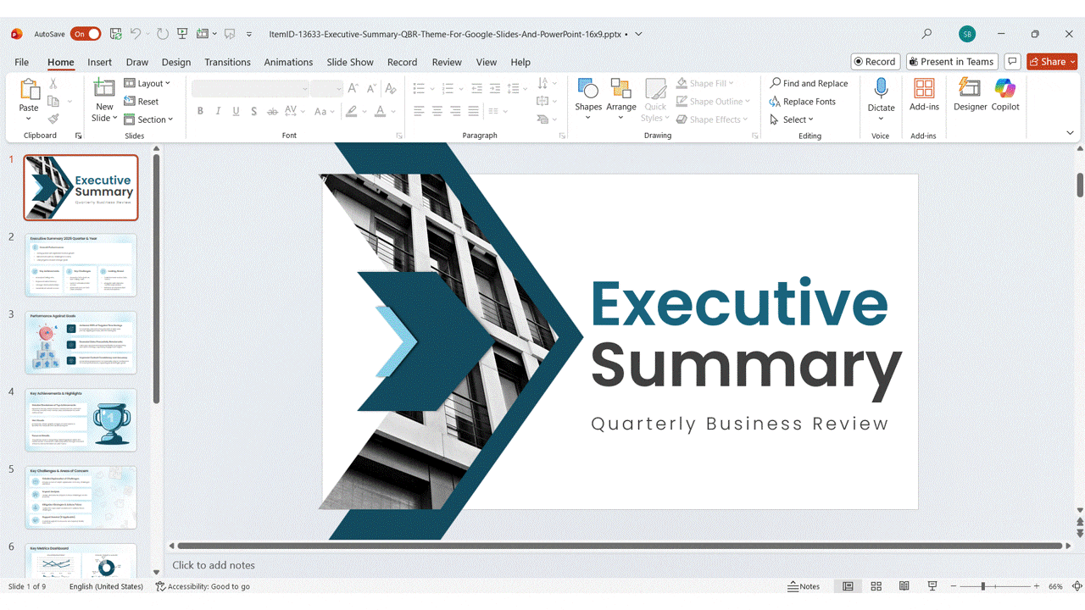
Task: Click the Present in Teams button
Action: (951, 62)
